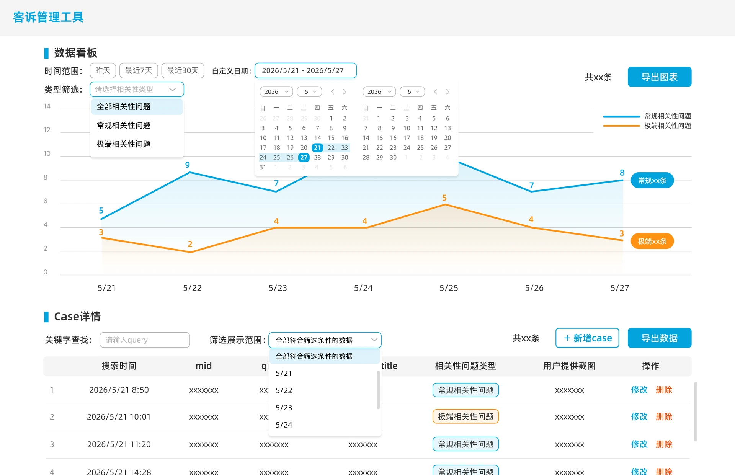Pick May 21 in the left calendar
The width and height of the screenshot is (735, 475).
point(317,148)
